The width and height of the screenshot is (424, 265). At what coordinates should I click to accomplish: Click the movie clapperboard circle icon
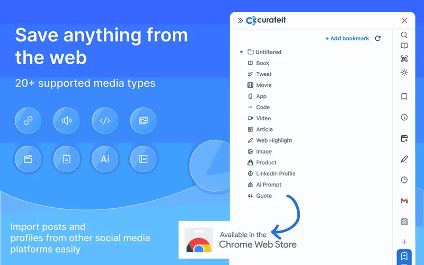click(28, 159)
